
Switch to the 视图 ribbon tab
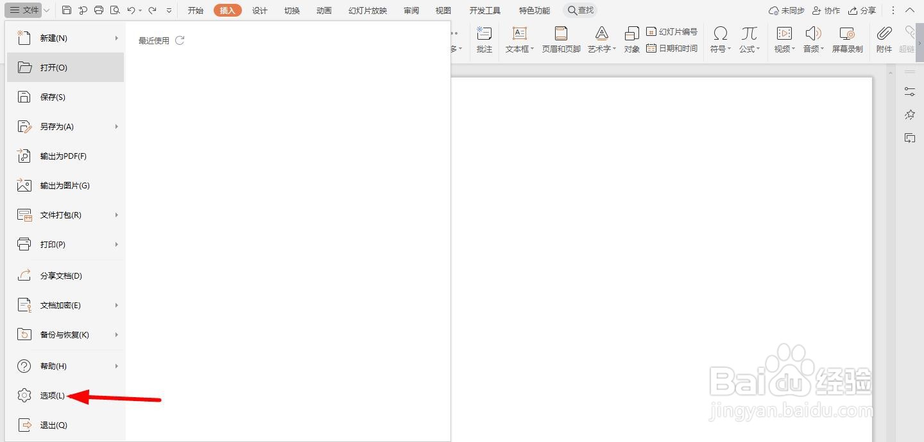pos(443,10)
